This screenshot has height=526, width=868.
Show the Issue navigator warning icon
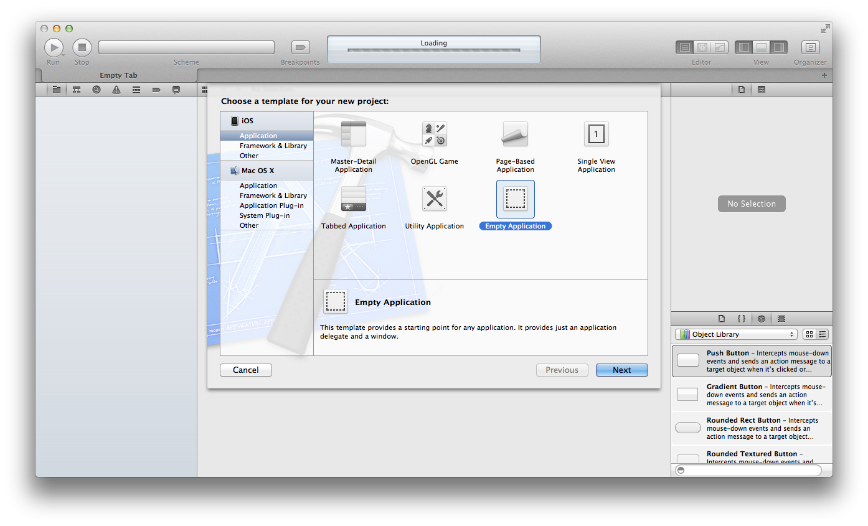(x=116, y=90)
